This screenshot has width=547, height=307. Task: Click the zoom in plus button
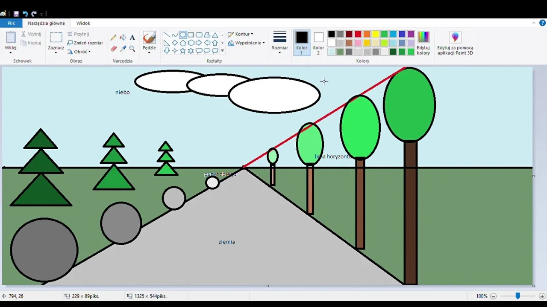[x=542, y=296]
